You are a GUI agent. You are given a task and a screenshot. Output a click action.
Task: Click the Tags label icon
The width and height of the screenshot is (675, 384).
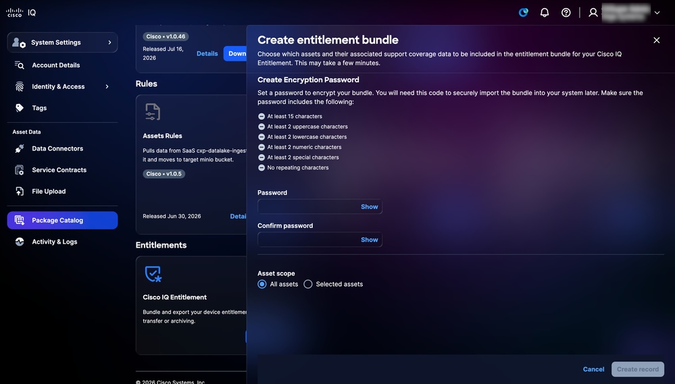click(x=20, y=108)
